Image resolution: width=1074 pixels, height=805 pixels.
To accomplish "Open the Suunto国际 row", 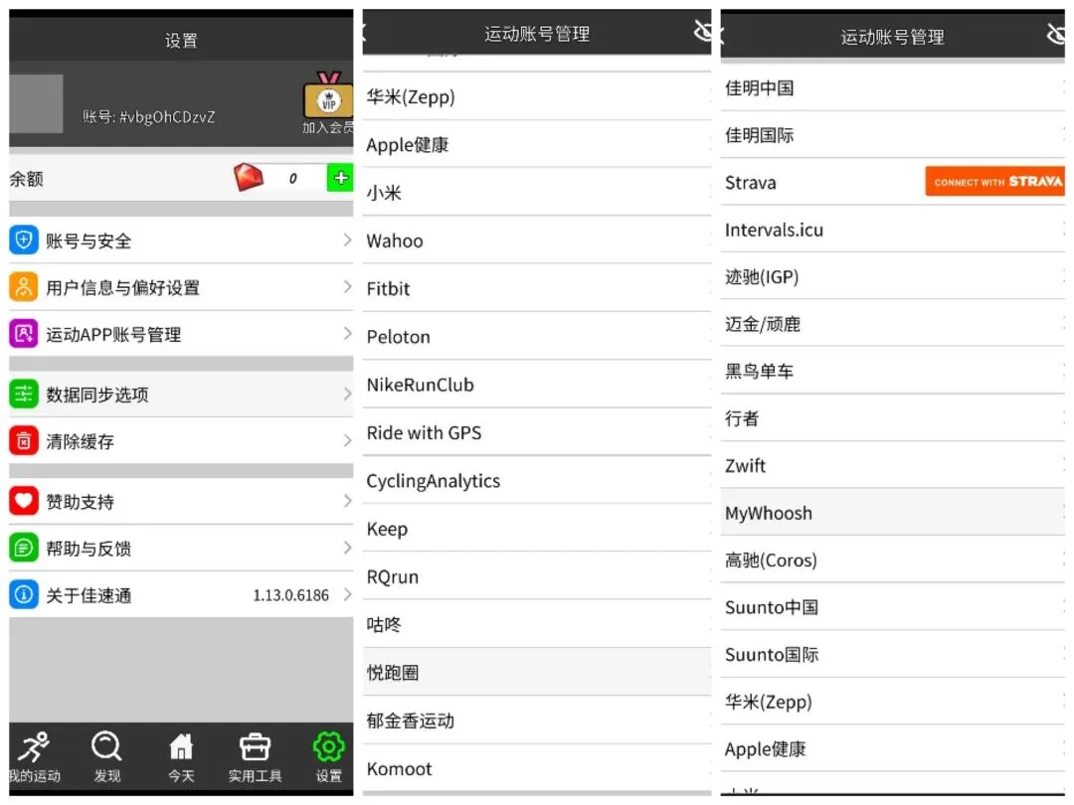I will [892, 654].
